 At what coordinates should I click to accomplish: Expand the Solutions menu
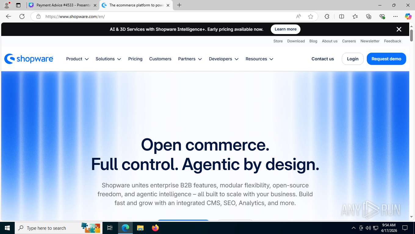coord(108,59)
